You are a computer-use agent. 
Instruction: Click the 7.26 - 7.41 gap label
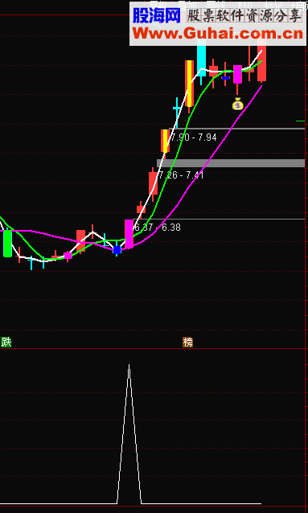(181, 175)
